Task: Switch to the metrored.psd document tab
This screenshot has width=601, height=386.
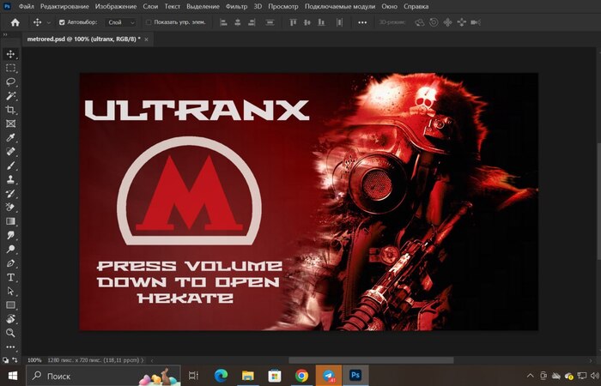Action: tap(83, 39)
